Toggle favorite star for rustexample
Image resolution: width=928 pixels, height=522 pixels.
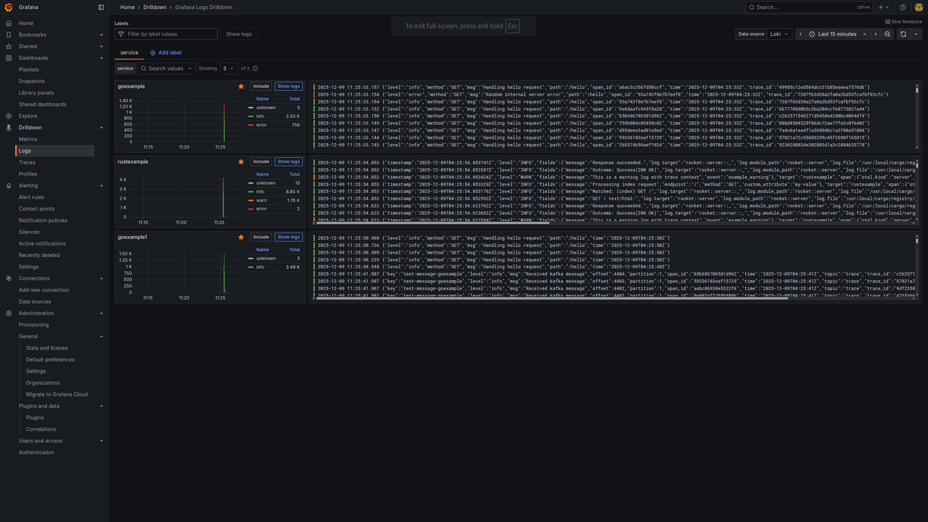click(x=241, y=162)
